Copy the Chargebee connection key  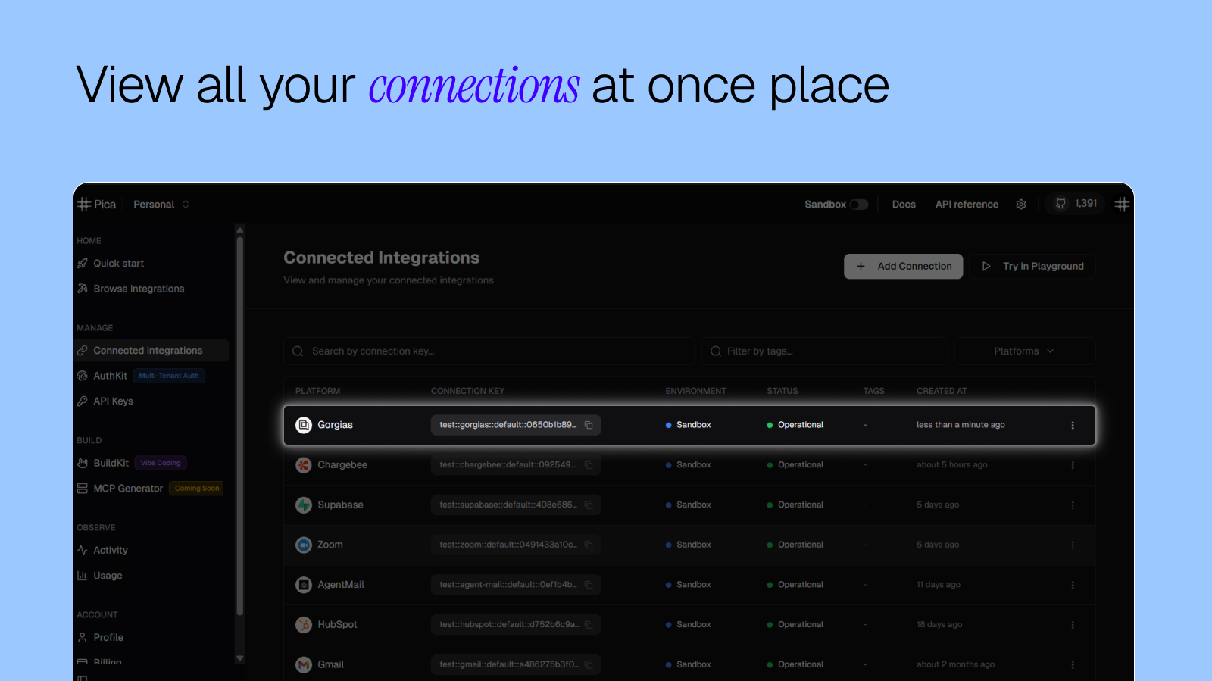click(x=589, y=465)
